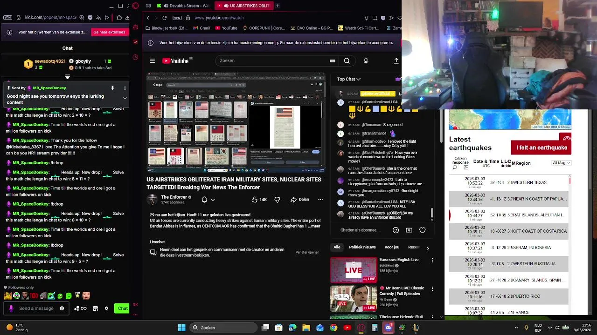Image resolution: width=597 pixels, height=335 pixels.
Task: Open the All Mag magnitude dropdown
Action: coord(561,163)
